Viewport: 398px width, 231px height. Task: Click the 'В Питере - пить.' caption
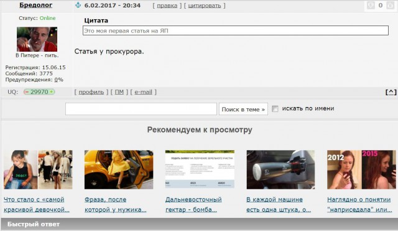point(37,55)
